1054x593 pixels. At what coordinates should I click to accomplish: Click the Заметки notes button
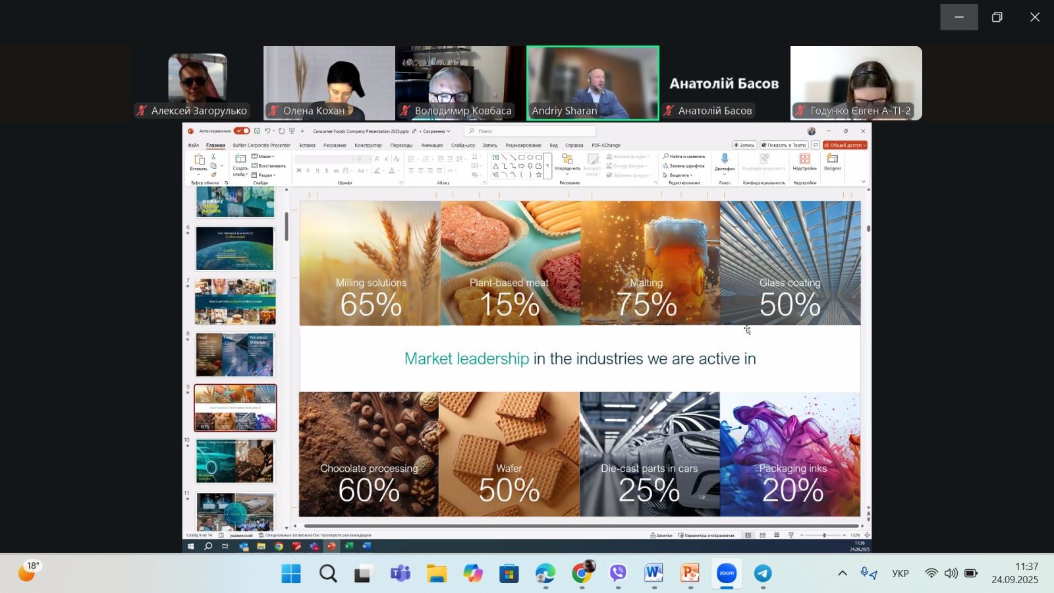tap(661, 535)
